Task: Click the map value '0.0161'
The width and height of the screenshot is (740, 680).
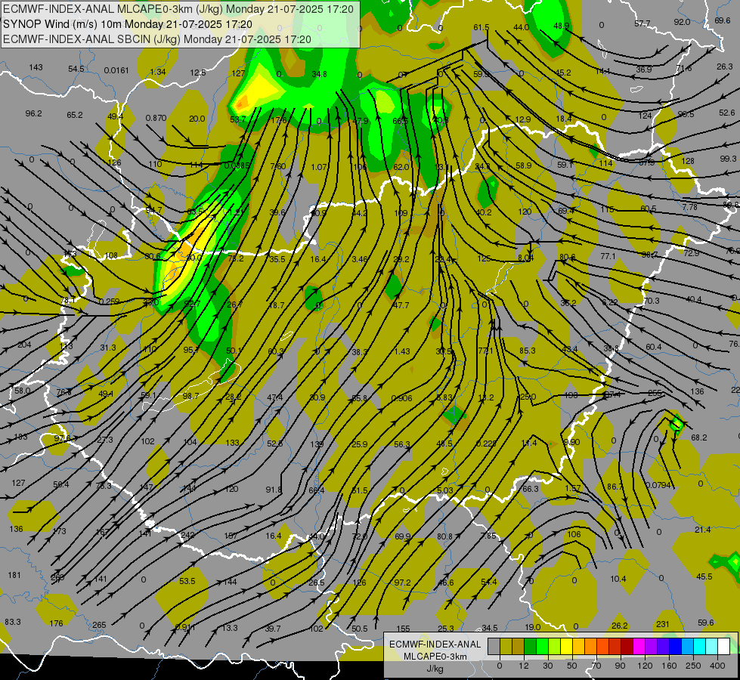Action: [116, 70]
